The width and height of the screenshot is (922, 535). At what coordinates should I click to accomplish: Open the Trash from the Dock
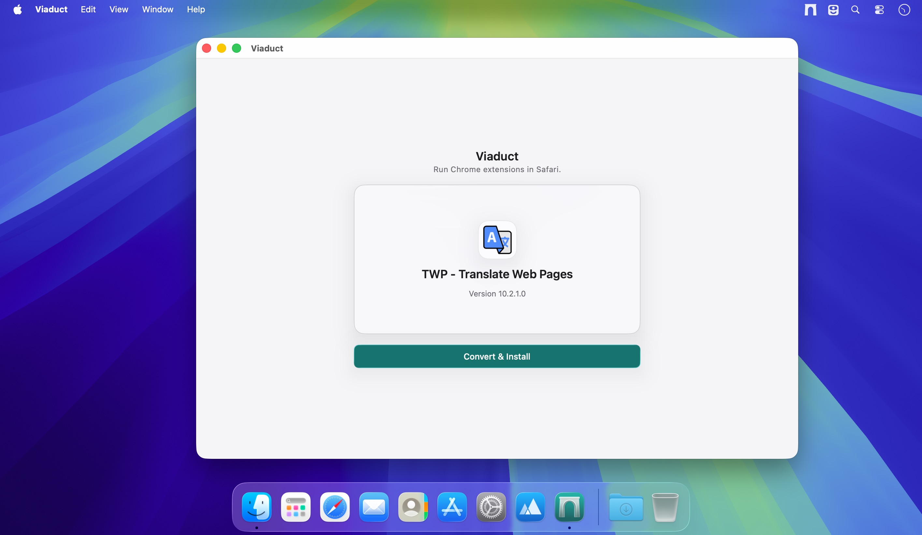tap(665, 507)
